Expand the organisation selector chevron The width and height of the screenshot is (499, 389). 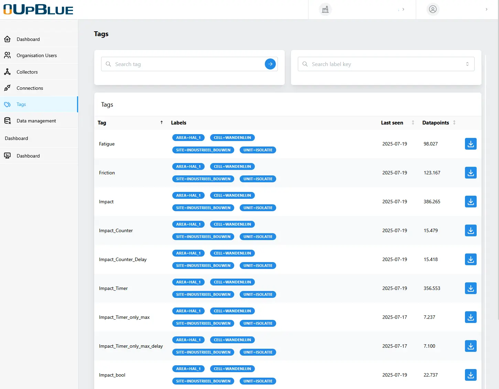pos(403,10)
